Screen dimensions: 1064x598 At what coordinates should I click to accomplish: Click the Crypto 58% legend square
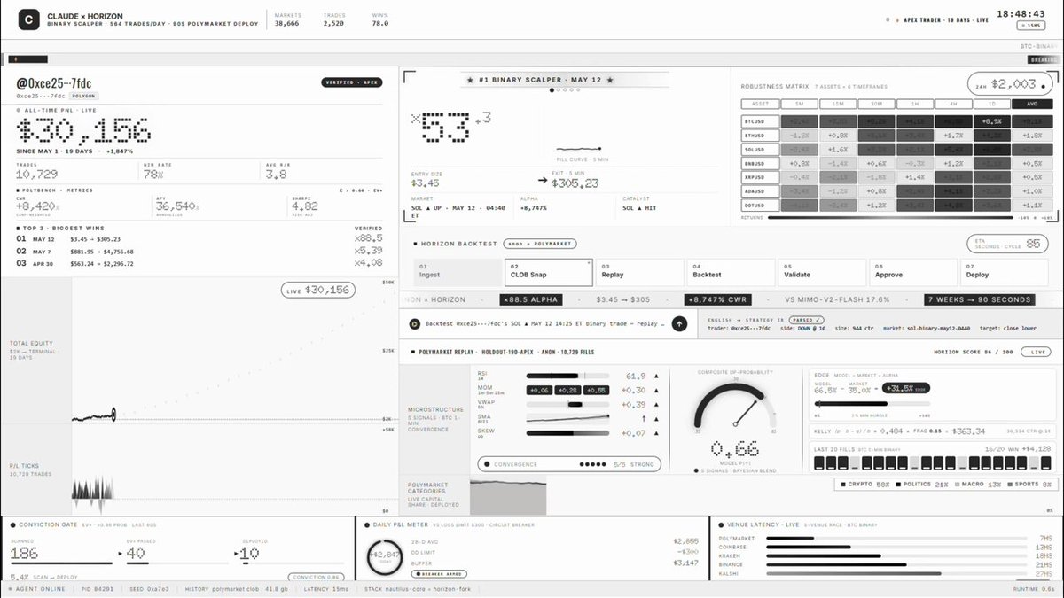(843, 485)
